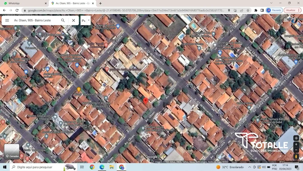Launch Microsoft Edge from taskbar
Viewport: 303px width, 171px height.
tap(102, 167)
